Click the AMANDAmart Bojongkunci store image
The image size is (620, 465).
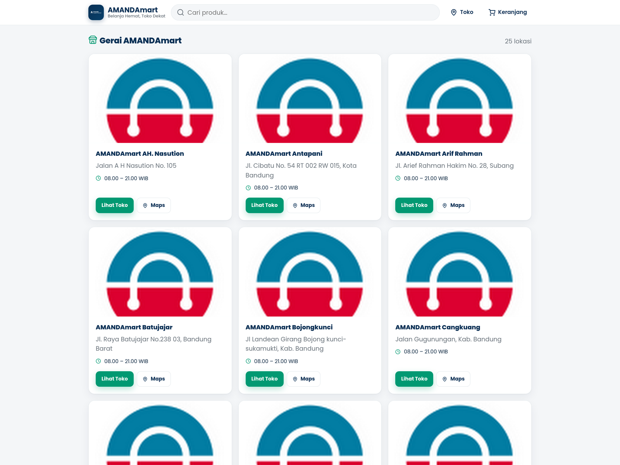click(x=310, y=272)
